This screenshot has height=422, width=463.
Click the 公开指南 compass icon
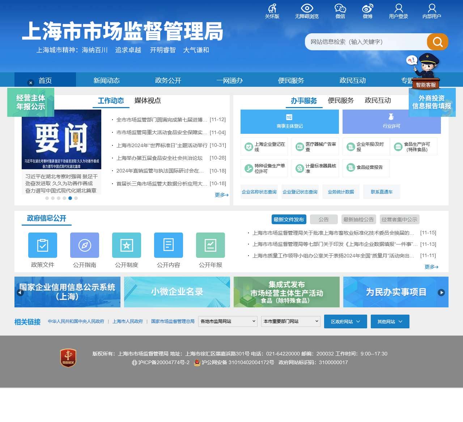(x=85, y=245)
